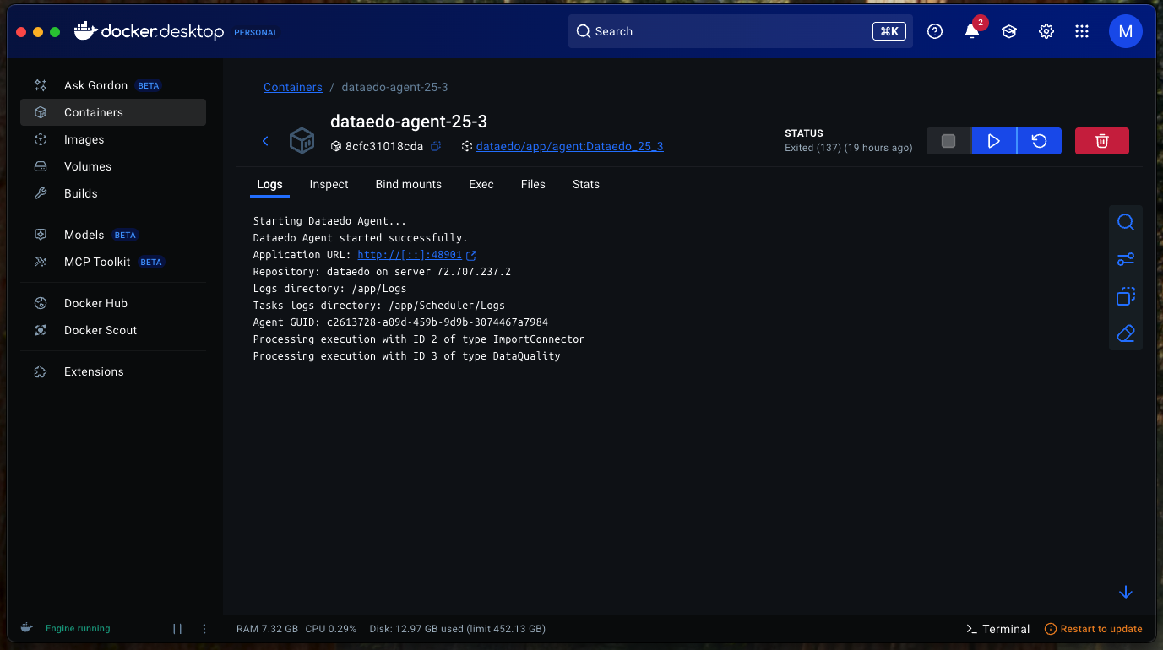
Task: Open the M user account avatar
Action: [x=1125, y=31]
